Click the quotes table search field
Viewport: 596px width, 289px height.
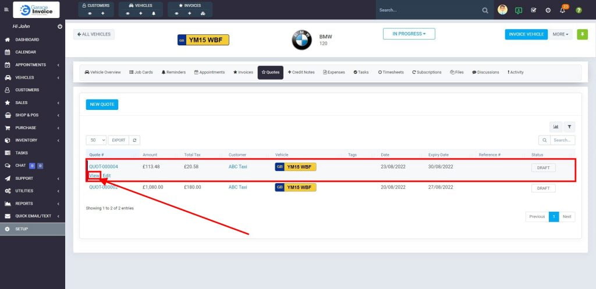point(562,140)
